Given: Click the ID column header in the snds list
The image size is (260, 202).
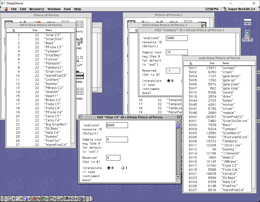Looking at the screenshot, I should point(191,63).
